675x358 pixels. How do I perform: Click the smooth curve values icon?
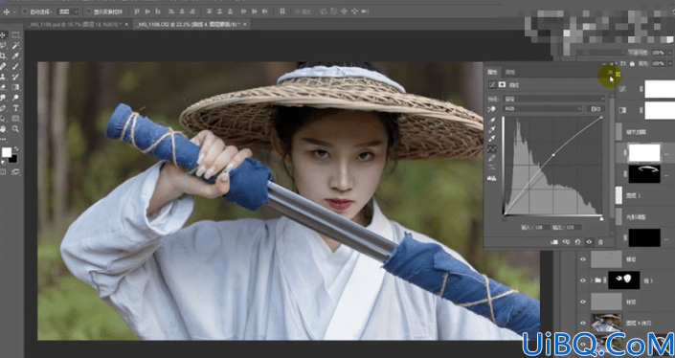[492, 168]
